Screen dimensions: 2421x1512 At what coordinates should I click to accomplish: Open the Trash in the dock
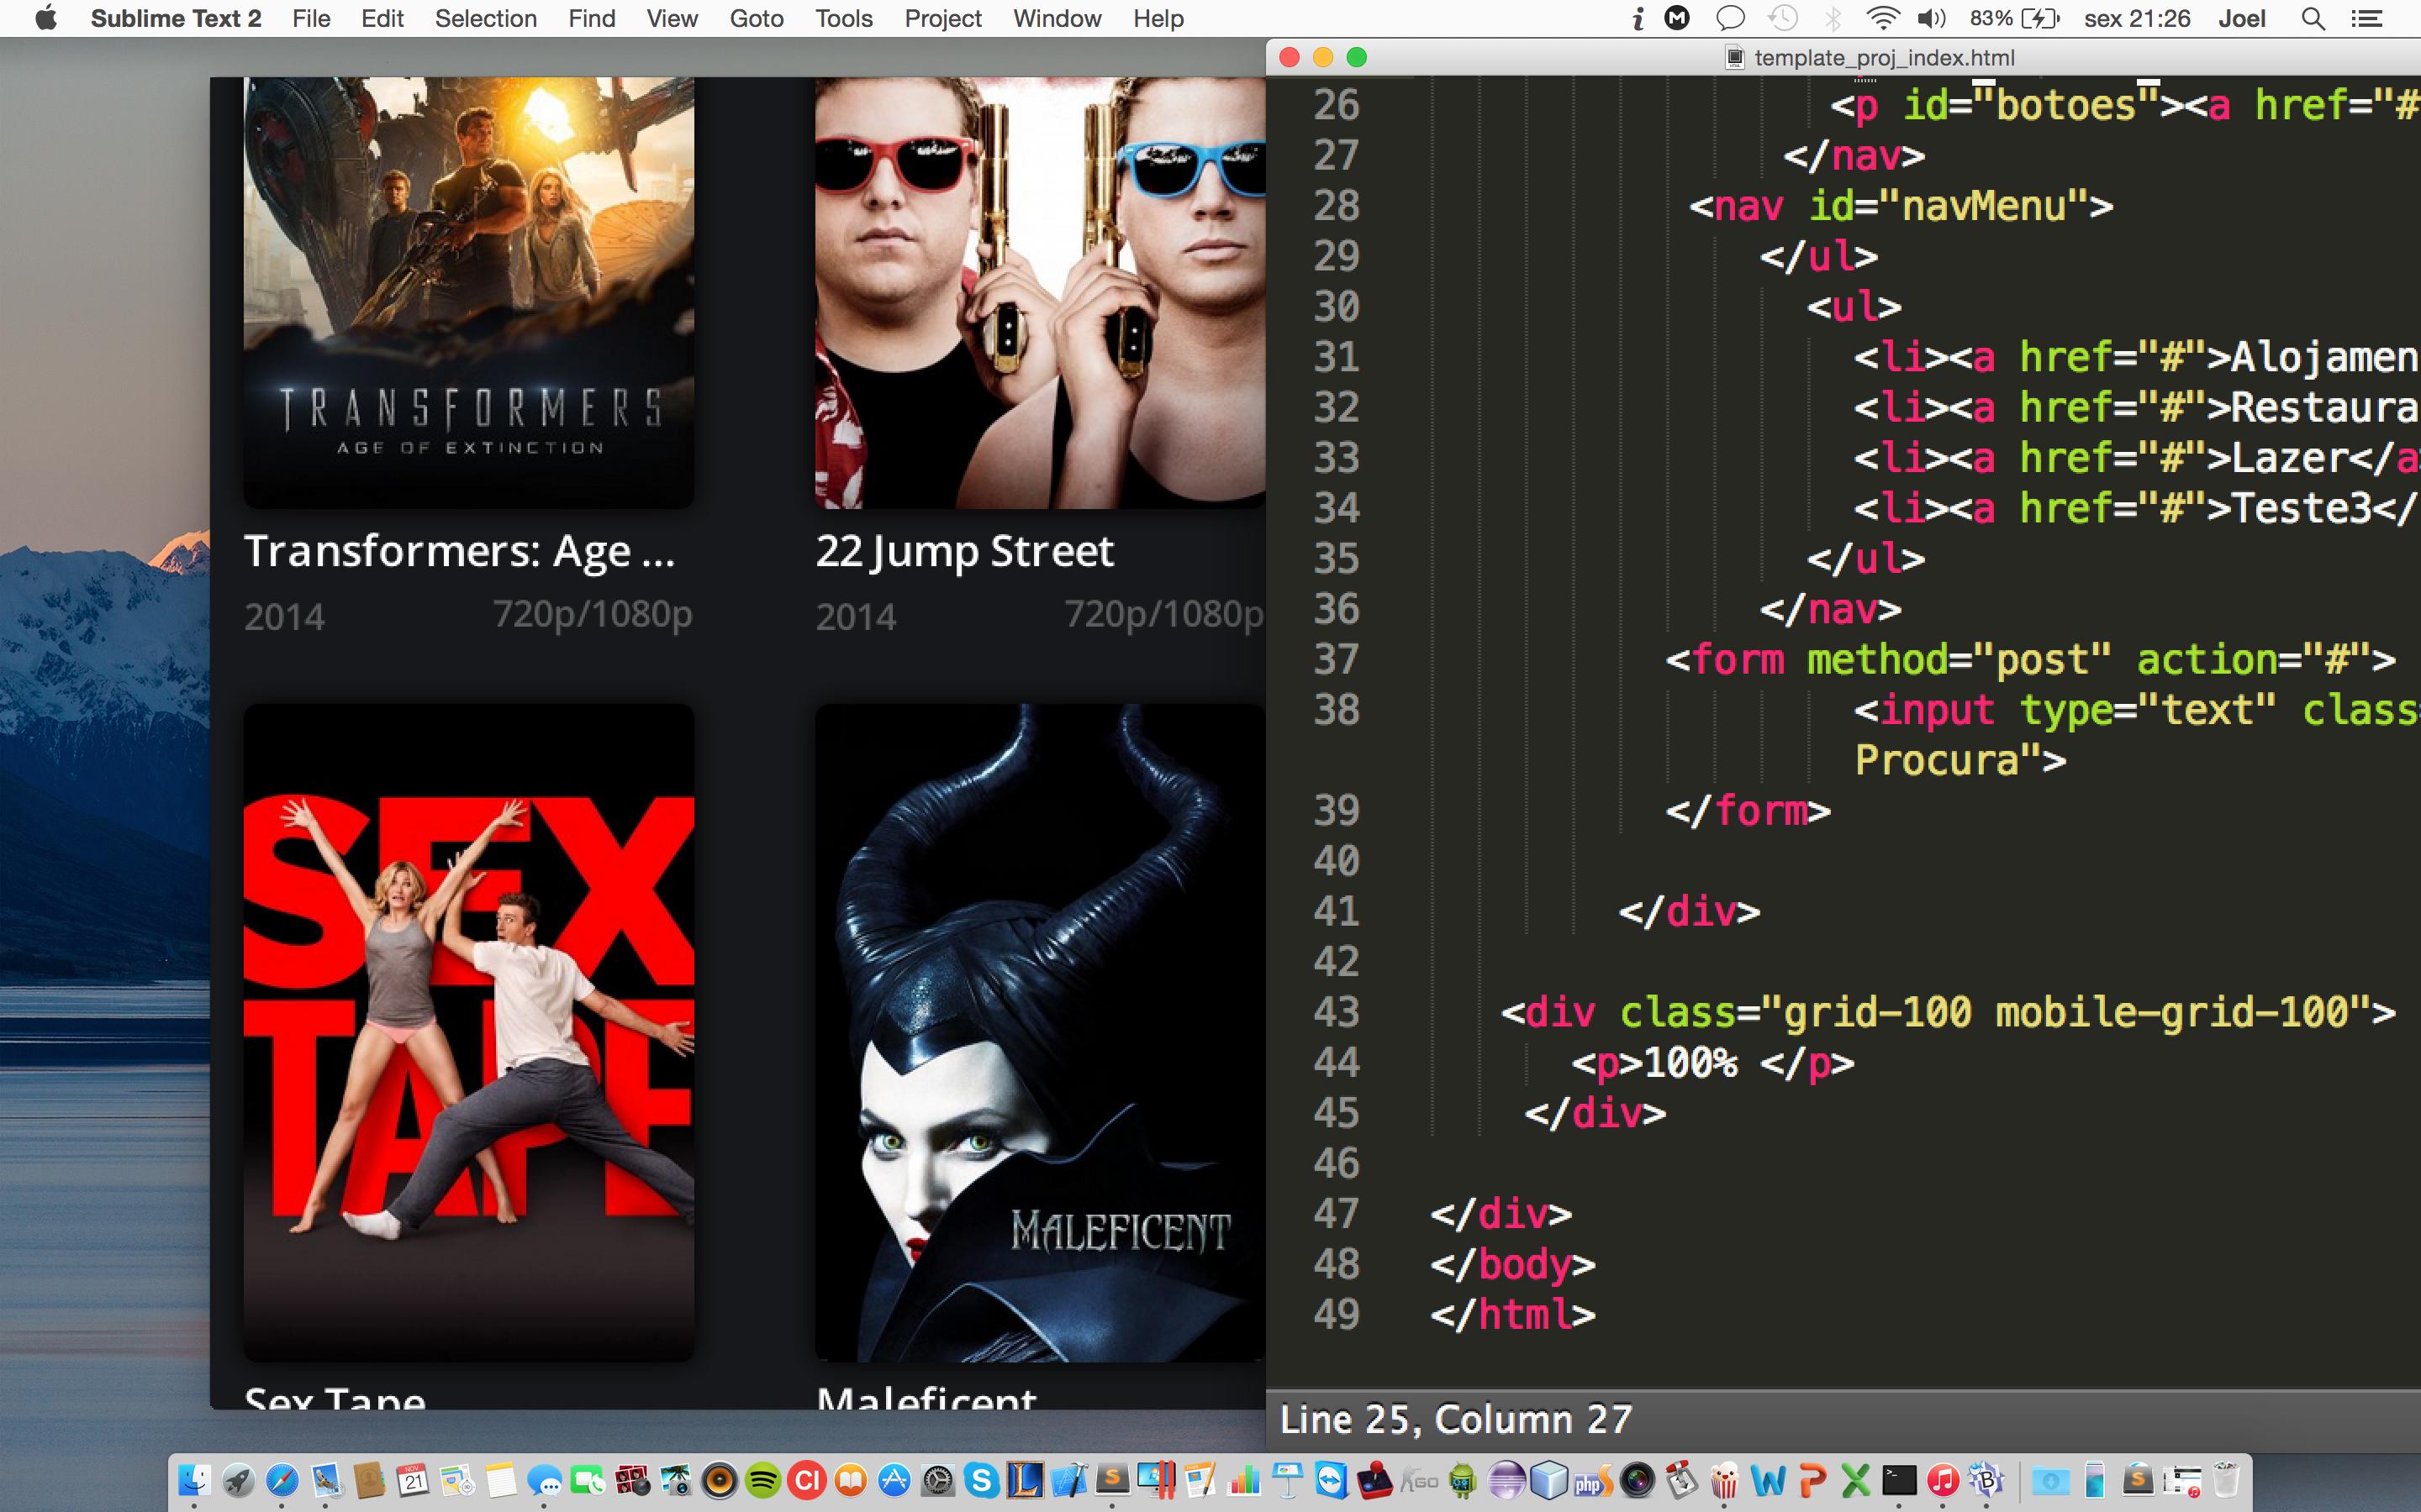(x=2225, y=1480)
